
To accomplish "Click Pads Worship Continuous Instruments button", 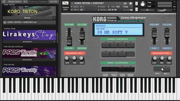I will click(x=28, y=60).
